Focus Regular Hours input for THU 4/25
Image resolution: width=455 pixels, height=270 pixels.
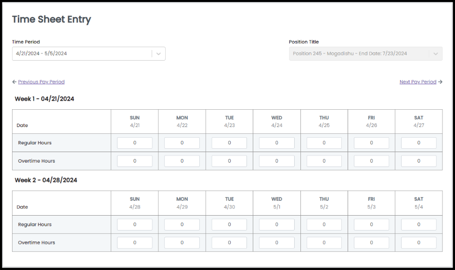324,142
